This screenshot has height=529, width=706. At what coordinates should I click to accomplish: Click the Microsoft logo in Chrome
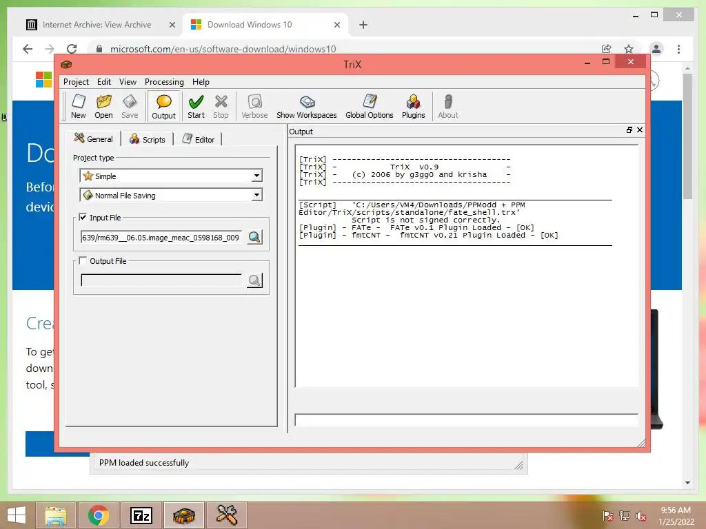coord(43,80)
